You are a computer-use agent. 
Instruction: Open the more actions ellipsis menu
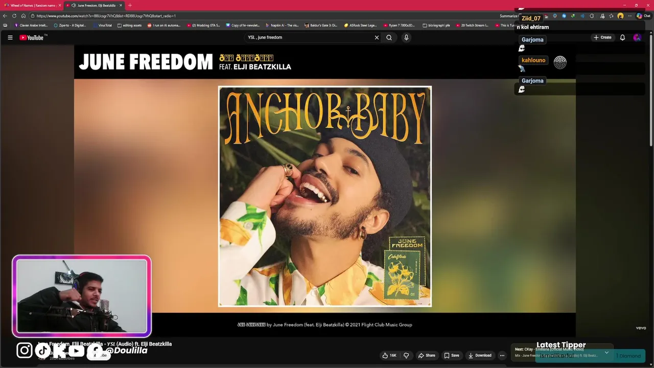coord(502,355)
